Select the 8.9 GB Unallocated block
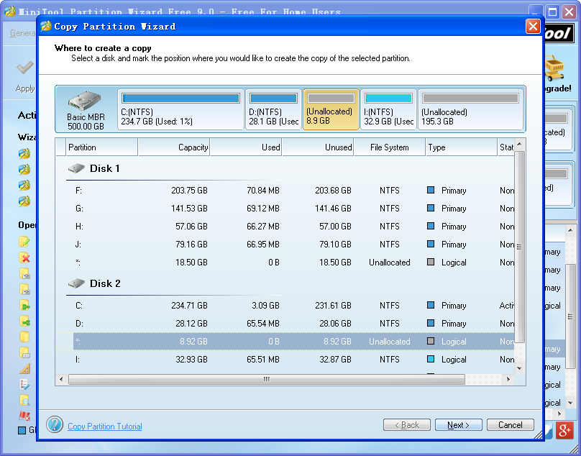 click(331, 109)
